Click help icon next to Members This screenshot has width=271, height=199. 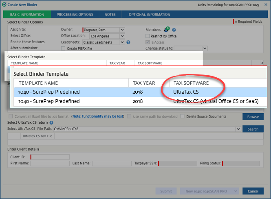point(174,30)
